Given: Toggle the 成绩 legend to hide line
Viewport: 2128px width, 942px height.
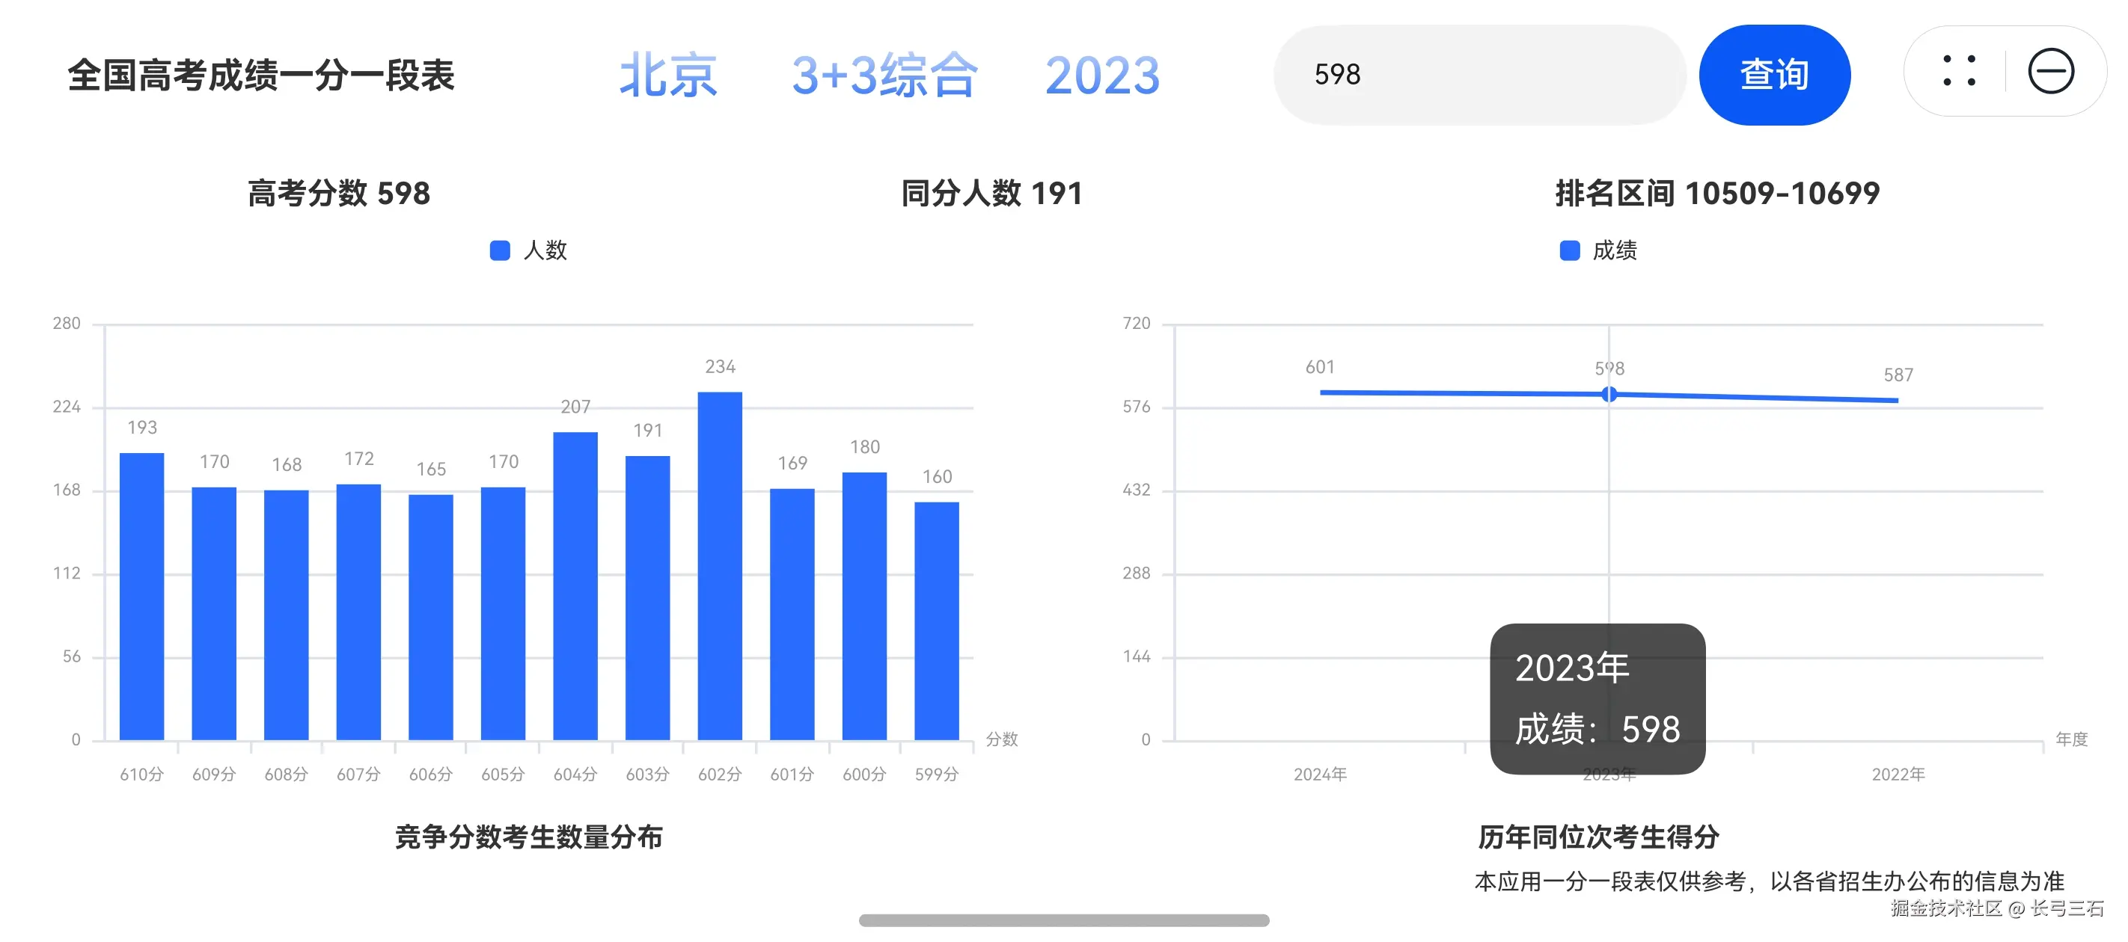Looking at the screenshot, I should (x=1595, y=249).
